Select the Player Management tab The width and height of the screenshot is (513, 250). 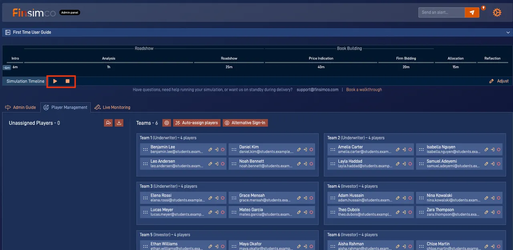(x=65, y=107)
